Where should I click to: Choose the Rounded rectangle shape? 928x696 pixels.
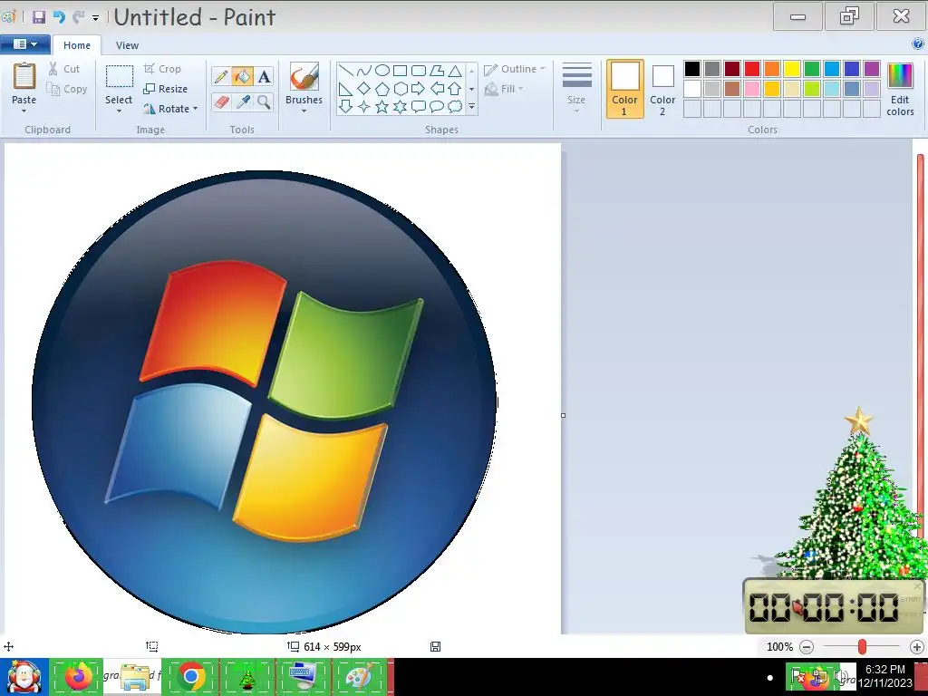click(419, 71)
